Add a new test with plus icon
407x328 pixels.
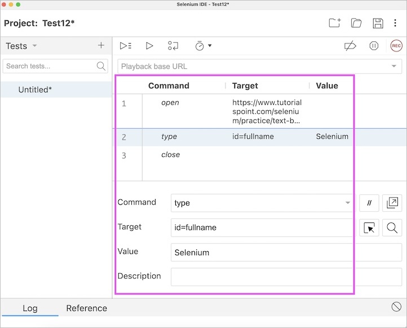(101, 46)
